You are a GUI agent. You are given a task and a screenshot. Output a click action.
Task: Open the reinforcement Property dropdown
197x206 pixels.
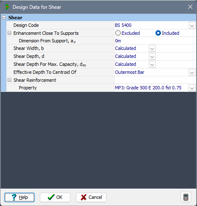pyautogui.click(x=192, y=88)
